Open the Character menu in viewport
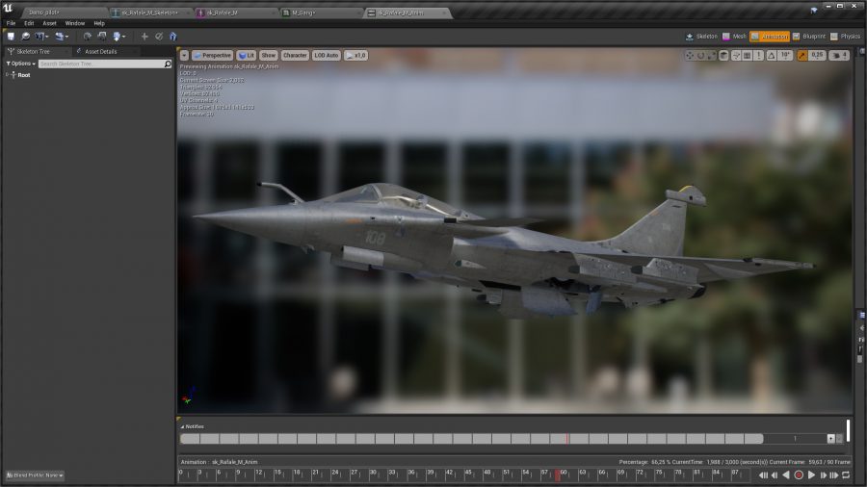 click(295, 55)
